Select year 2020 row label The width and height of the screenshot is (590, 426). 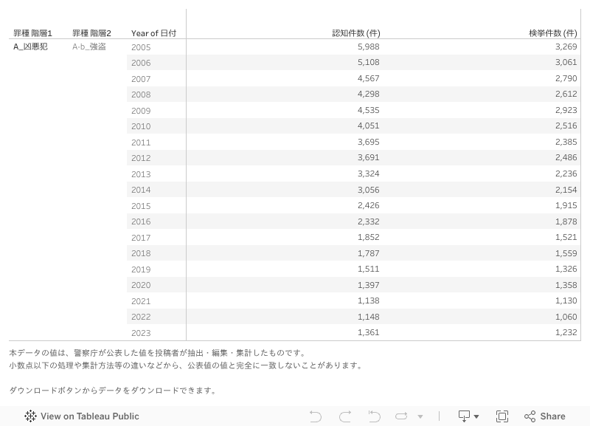coord(141,285)
